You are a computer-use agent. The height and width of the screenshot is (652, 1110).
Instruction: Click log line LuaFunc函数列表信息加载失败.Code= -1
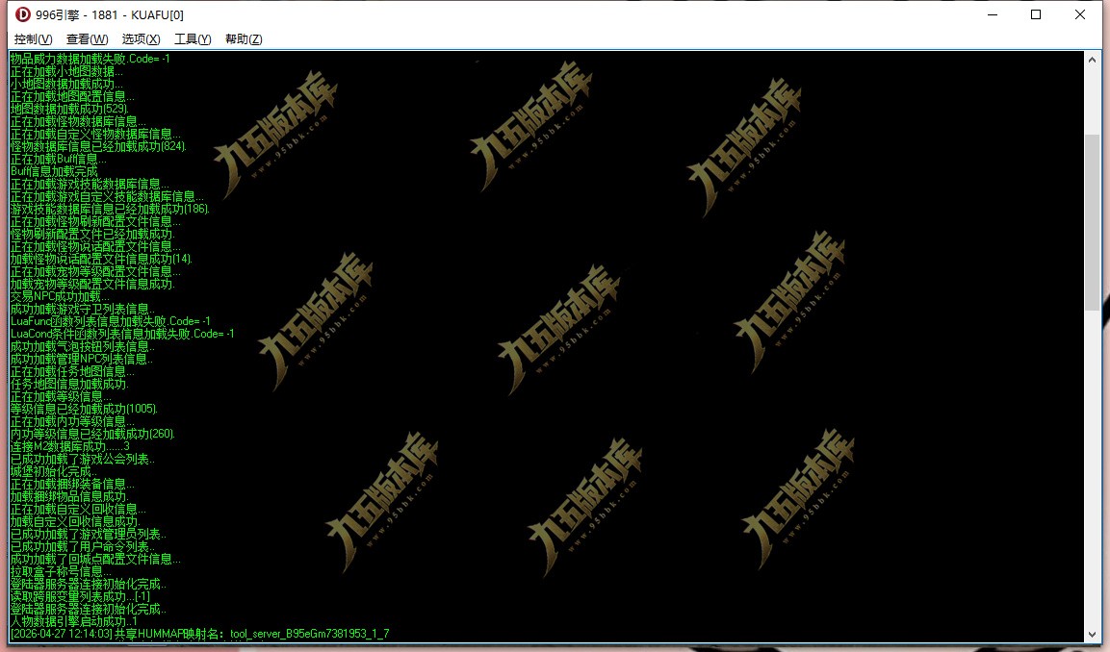[x=111, y=321]
